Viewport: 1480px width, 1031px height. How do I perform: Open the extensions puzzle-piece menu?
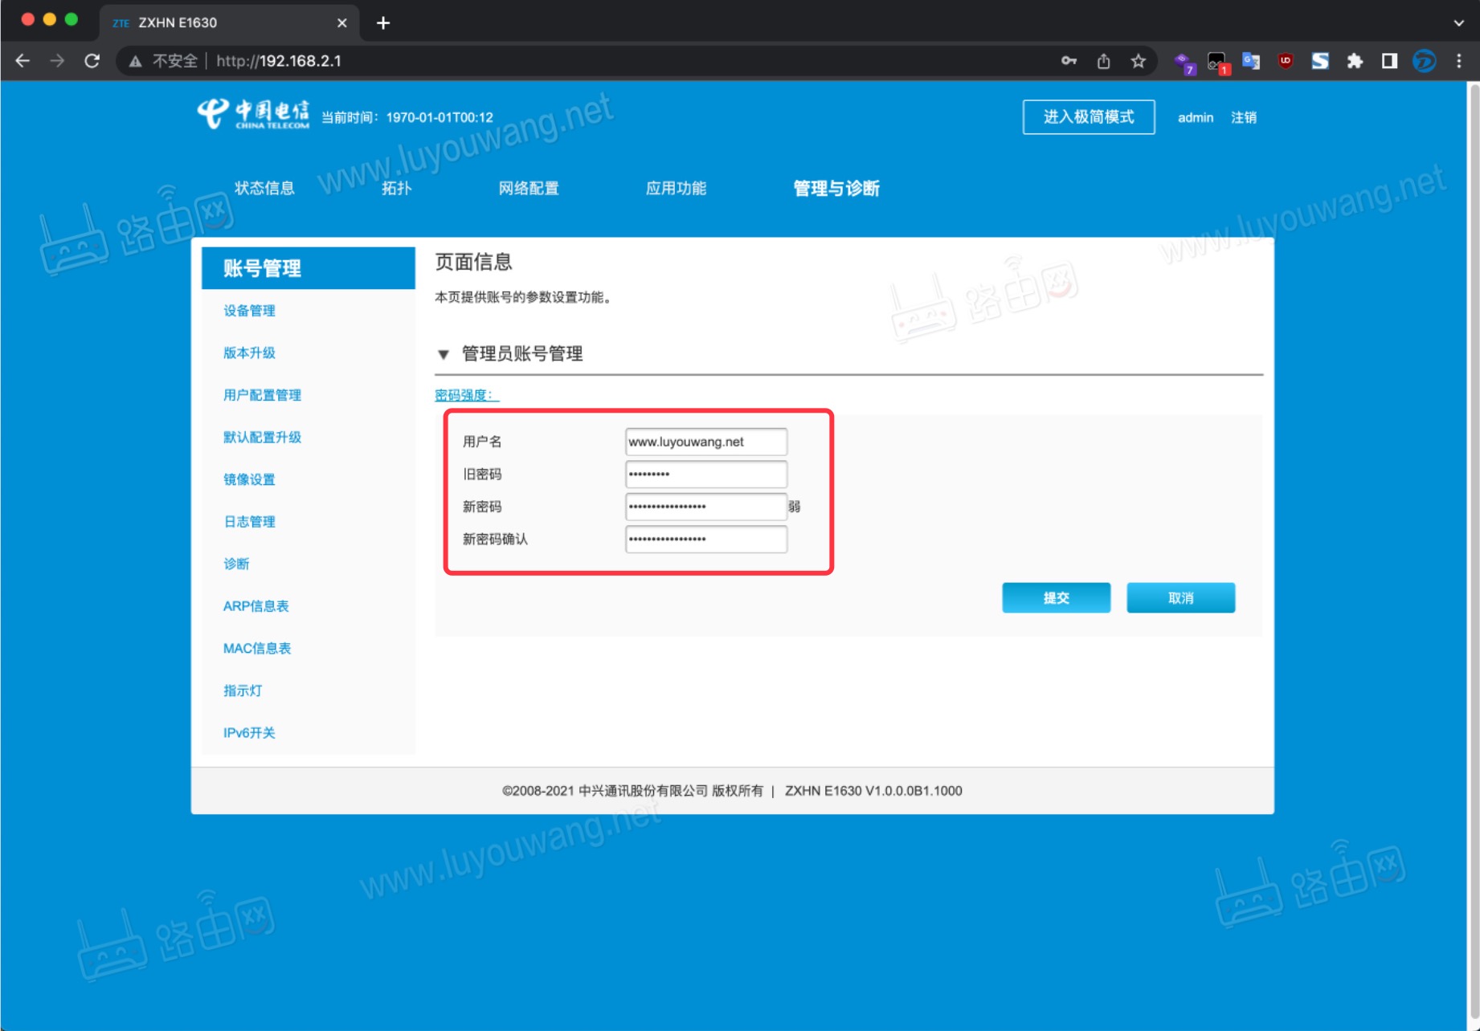pos(1354,60)
